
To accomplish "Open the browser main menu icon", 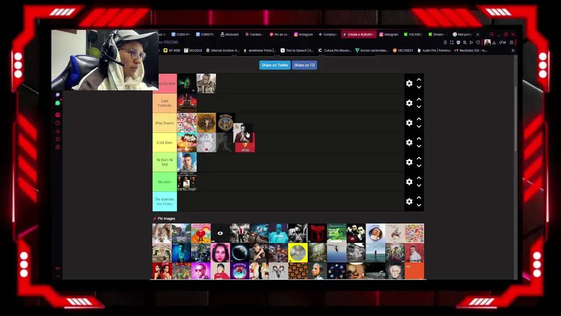I will pos(511,43).
